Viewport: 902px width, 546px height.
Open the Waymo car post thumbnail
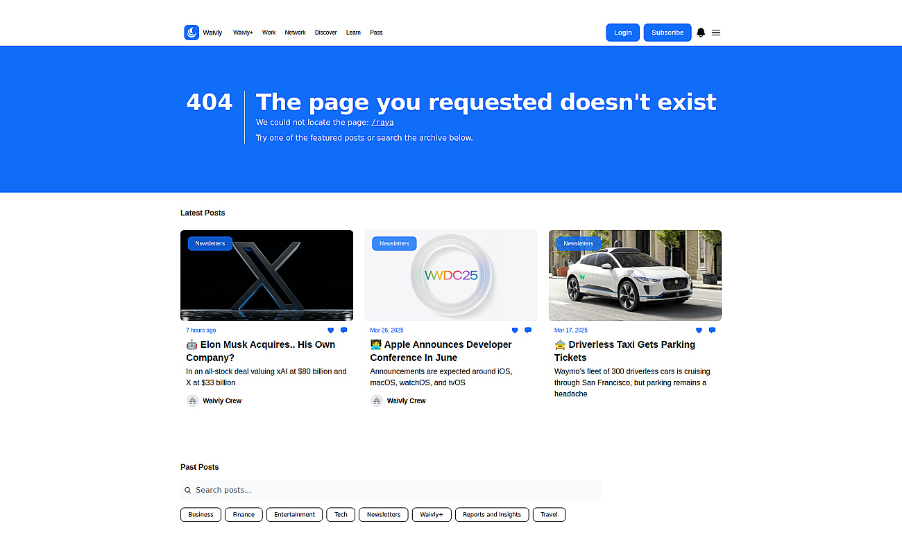[x=635, y=275]
